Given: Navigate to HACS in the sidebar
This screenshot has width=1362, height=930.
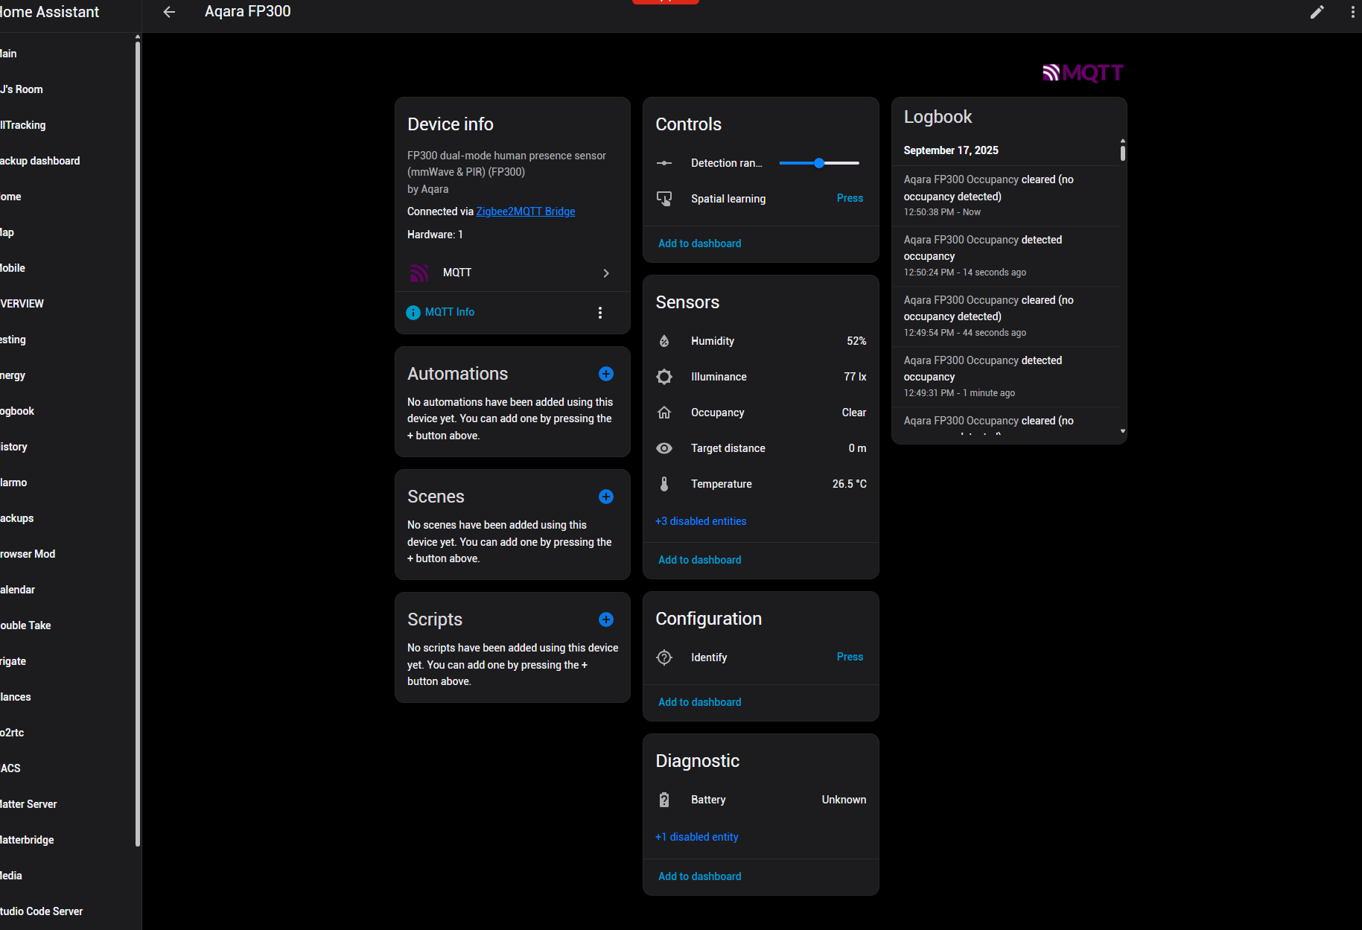Looking at the screenshot, I should coord(10,768).
